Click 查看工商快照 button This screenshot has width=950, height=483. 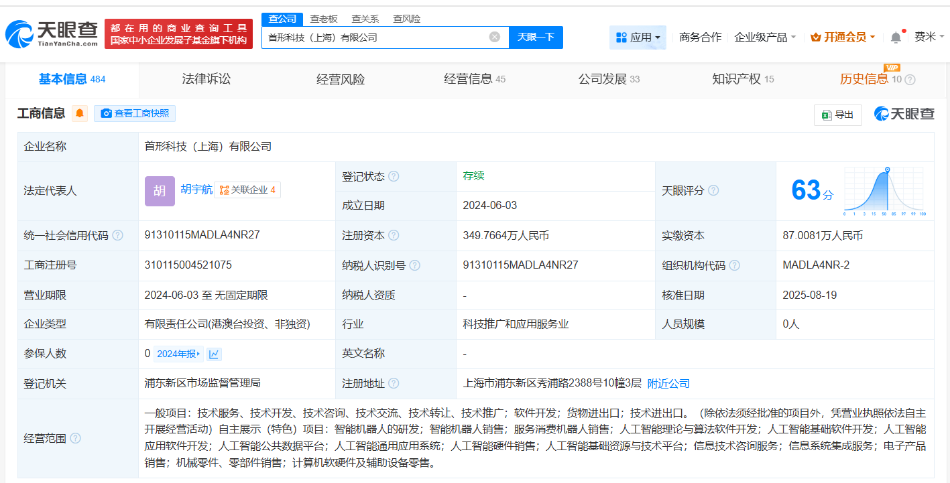(135, 113)
